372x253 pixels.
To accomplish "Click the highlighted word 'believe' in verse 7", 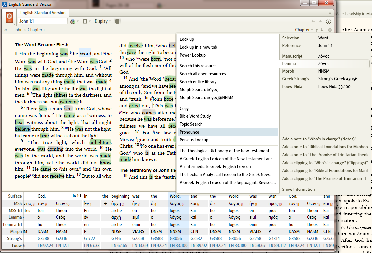I will pos(22,129).
